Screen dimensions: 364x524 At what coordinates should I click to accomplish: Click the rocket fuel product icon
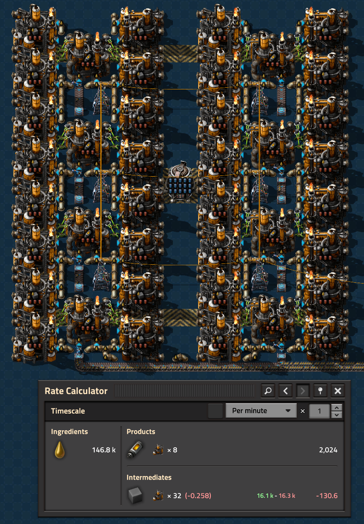point(134,450)
